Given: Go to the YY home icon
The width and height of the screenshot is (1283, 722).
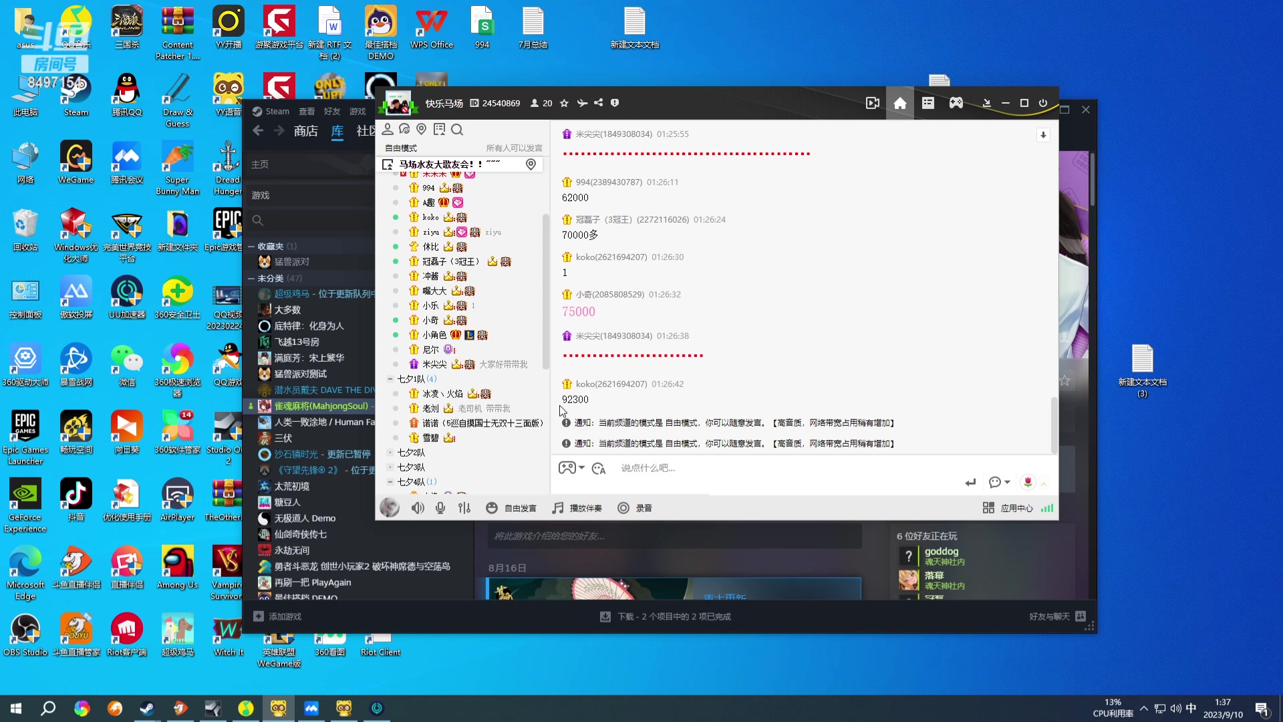Looking at the screenshot, I should click(900, 103).
